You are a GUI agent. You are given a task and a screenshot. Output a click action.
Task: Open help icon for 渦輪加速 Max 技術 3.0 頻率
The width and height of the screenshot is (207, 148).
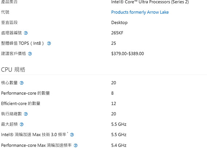click(x=72, y=135)
